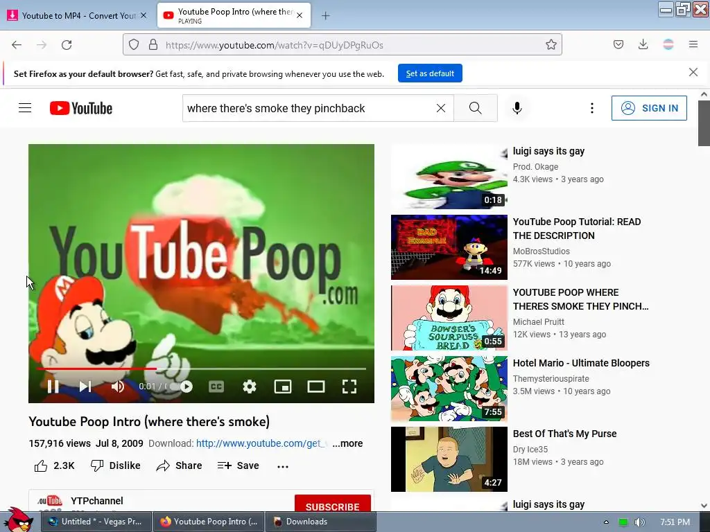The width and height of the screenshot is (710, 532).
Task: Seek on the red video progress bar
Action: (x=201, y=369)
